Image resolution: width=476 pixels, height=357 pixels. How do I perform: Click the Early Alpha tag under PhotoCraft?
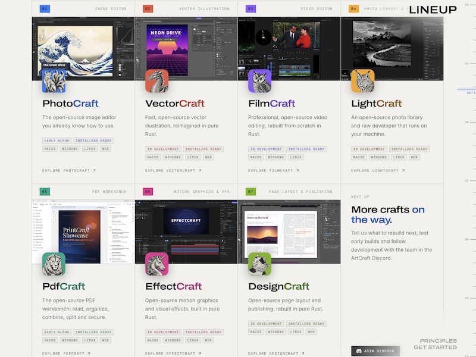coord(57,140)
